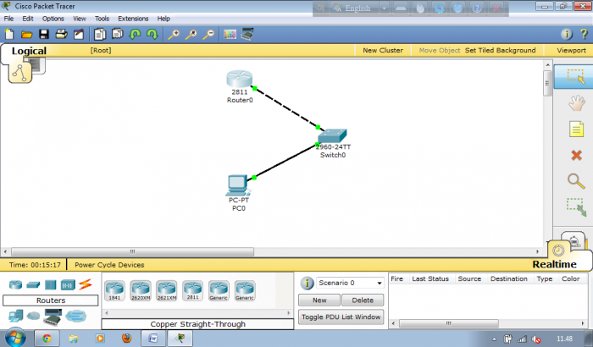Click New Cluster button
This screenshot has height=347, width=593.
[383, 50]
